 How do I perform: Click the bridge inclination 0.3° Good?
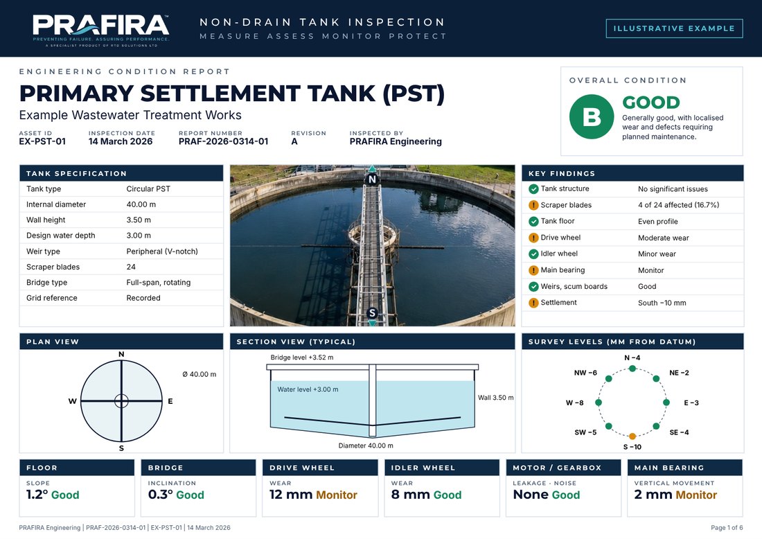pos(176,495)
